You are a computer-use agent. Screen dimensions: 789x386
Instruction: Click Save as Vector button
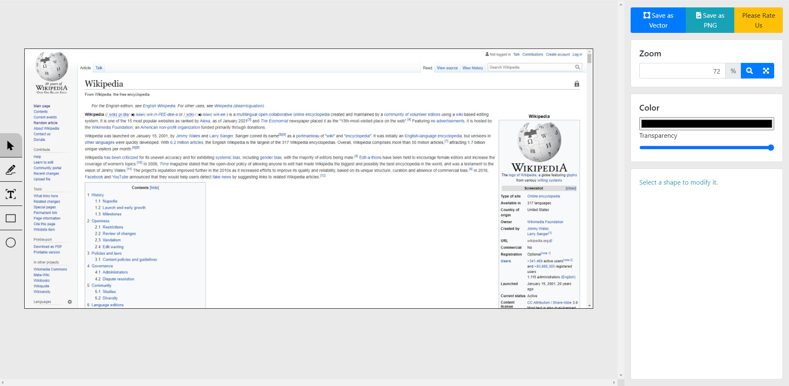pos(658,20)
